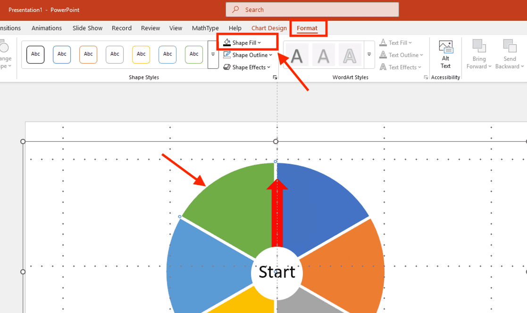Screen dimensions: 527x313
Task: Open the Shape Fill dropdown
Action: pos(247,42)
